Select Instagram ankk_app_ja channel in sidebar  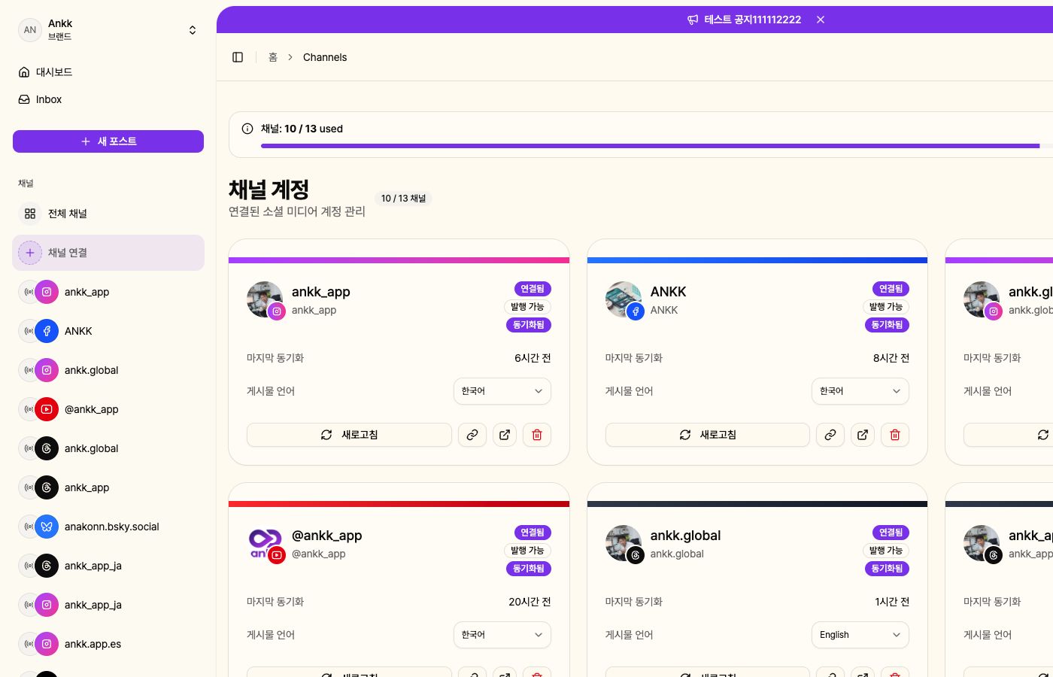(x=108, y=605)
